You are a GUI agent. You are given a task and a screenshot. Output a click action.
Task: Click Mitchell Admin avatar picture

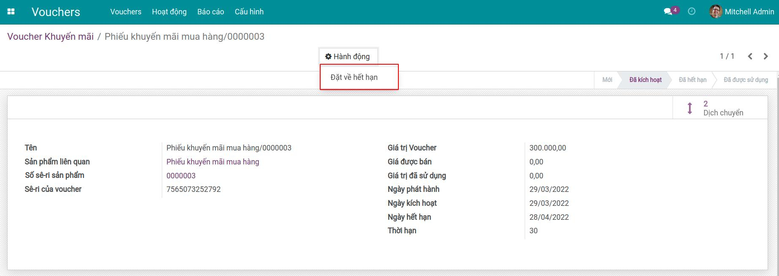click(716, 12)
